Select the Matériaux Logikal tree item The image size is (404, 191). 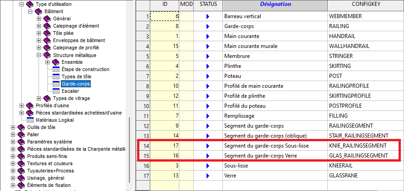click(x=55, y=120)
